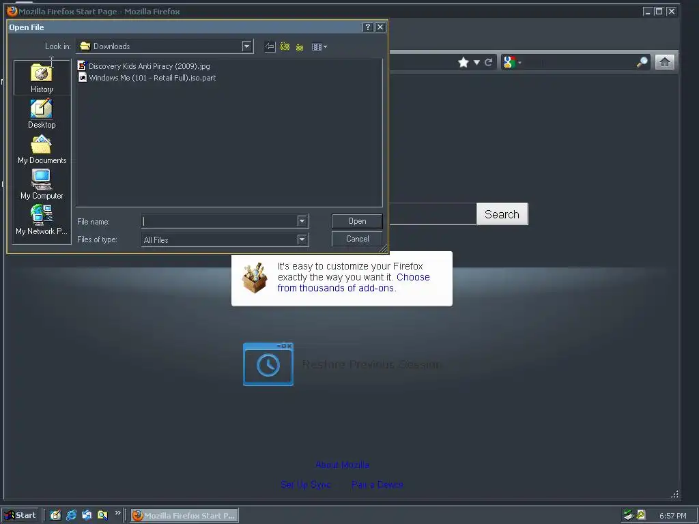Open Google search engine selector in Firefox
The width and height of the screenshot is (699, 524).
[x=512, y=62]
